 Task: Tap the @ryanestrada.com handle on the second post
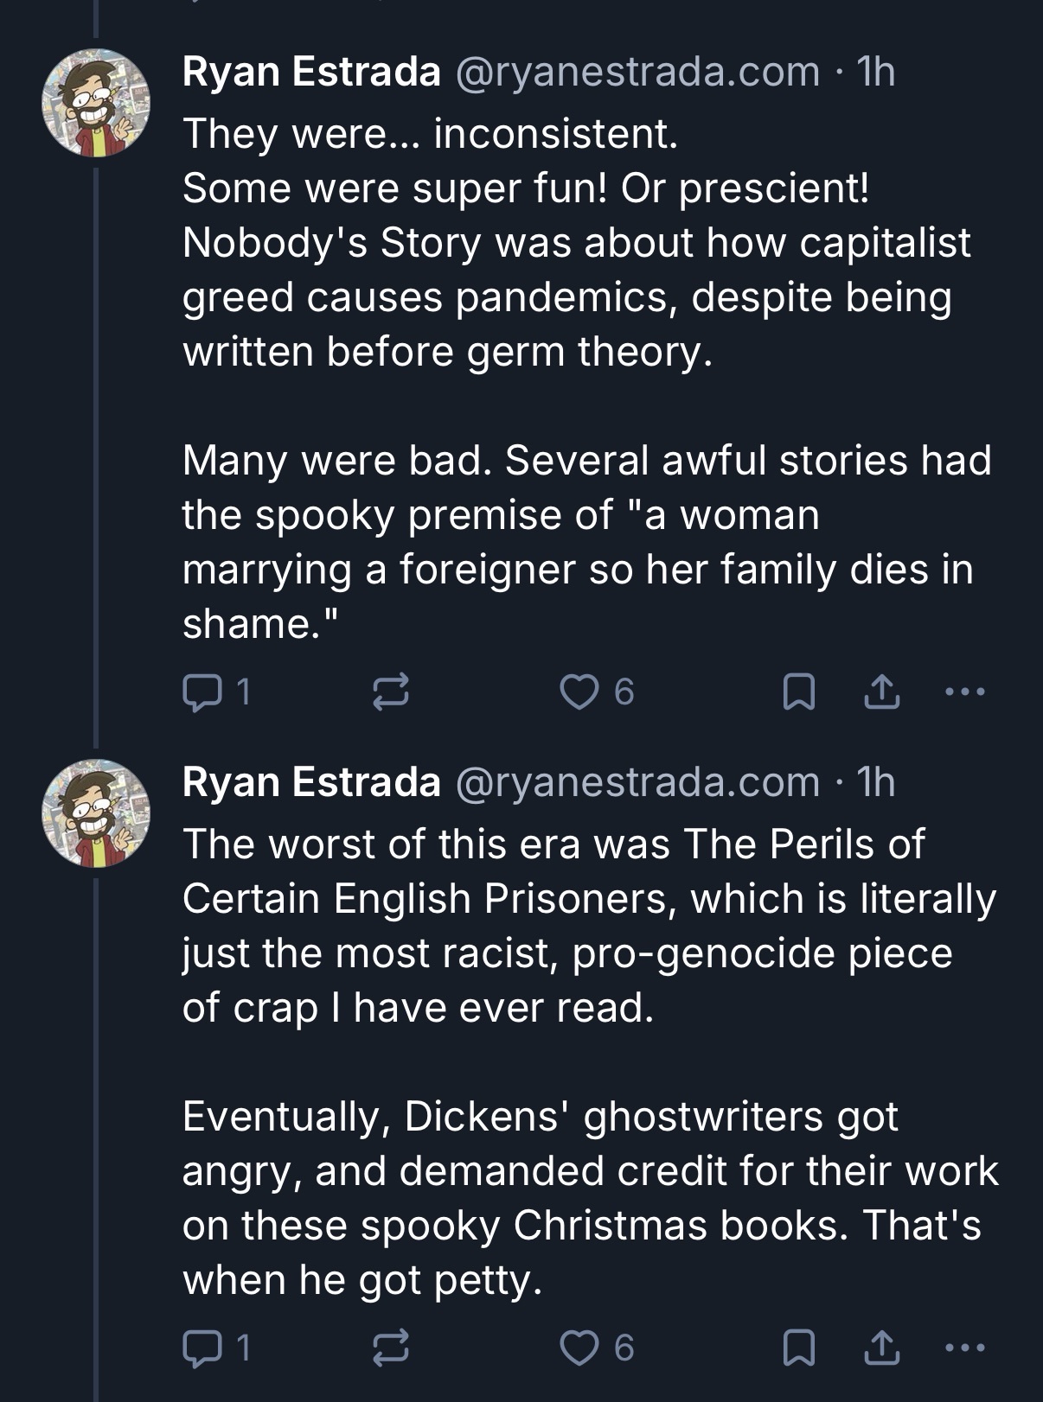click(637, 781)
